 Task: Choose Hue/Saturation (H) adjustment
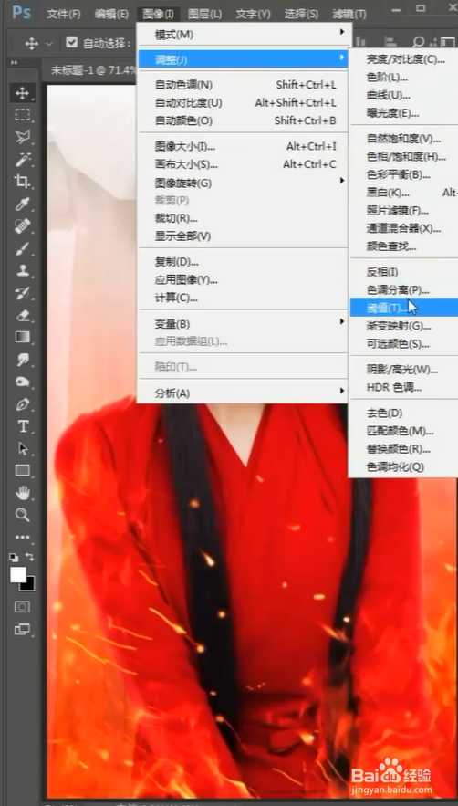pyautogui.click(x=404, y=157)
